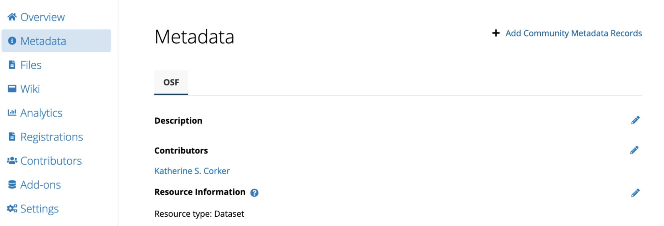Click the Analytics bar chart icon
Viewport: 664px width, 226px height.
[12, 113]
